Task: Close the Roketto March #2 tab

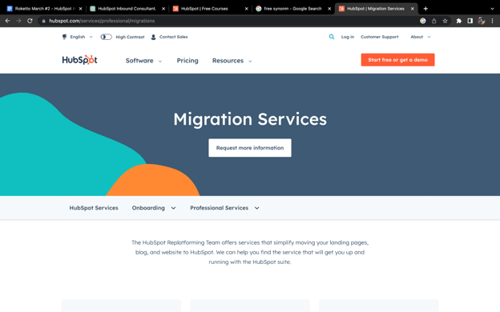Action: coord(80,9)
